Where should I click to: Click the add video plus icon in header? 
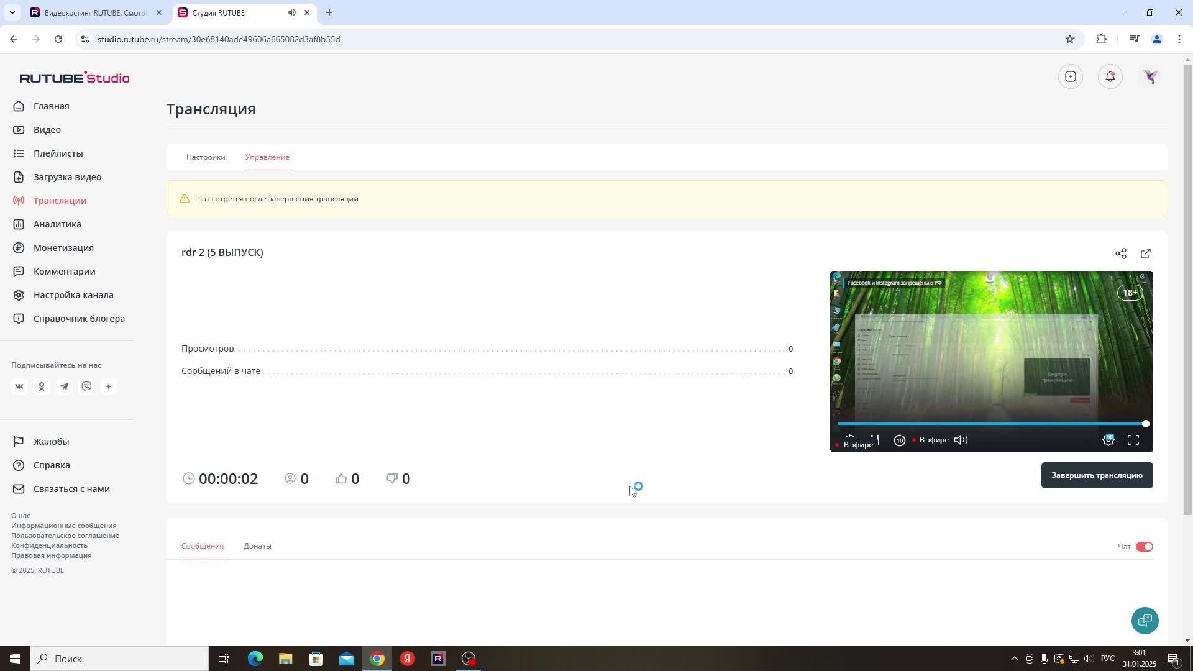(1070, 76)
